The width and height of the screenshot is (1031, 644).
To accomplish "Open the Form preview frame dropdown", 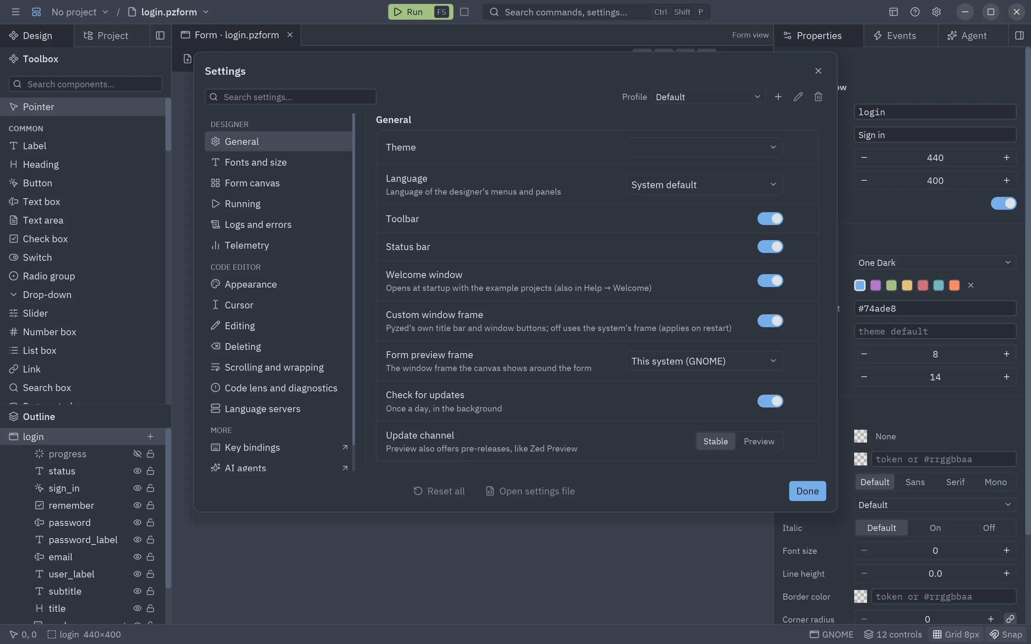I will pyautogui.click(x=704, y=361).
